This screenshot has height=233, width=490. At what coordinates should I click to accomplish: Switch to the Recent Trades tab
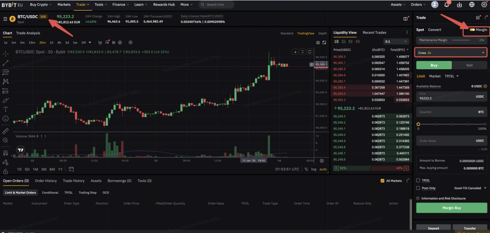[x=374, y=32]
